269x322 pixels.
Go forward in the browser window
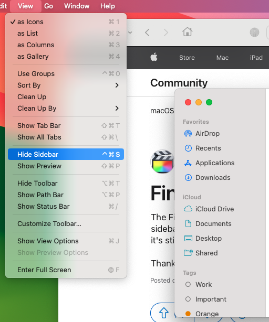tap(166, 33)
